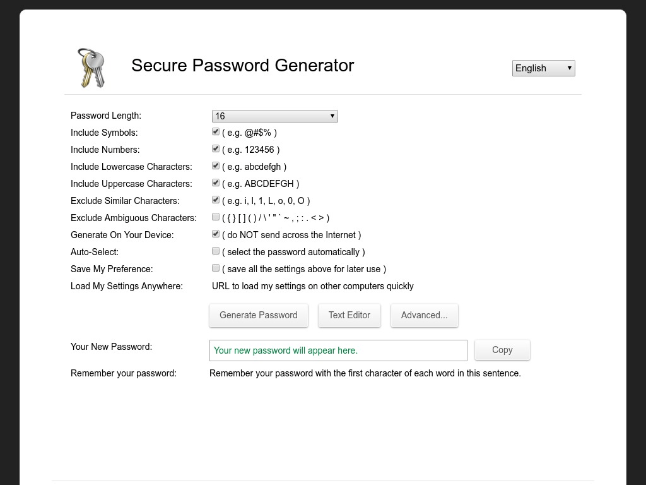Click the Secure Password Generator heading
The width and height of the screenshot is (646, 485).
click(x=243, y=66)
